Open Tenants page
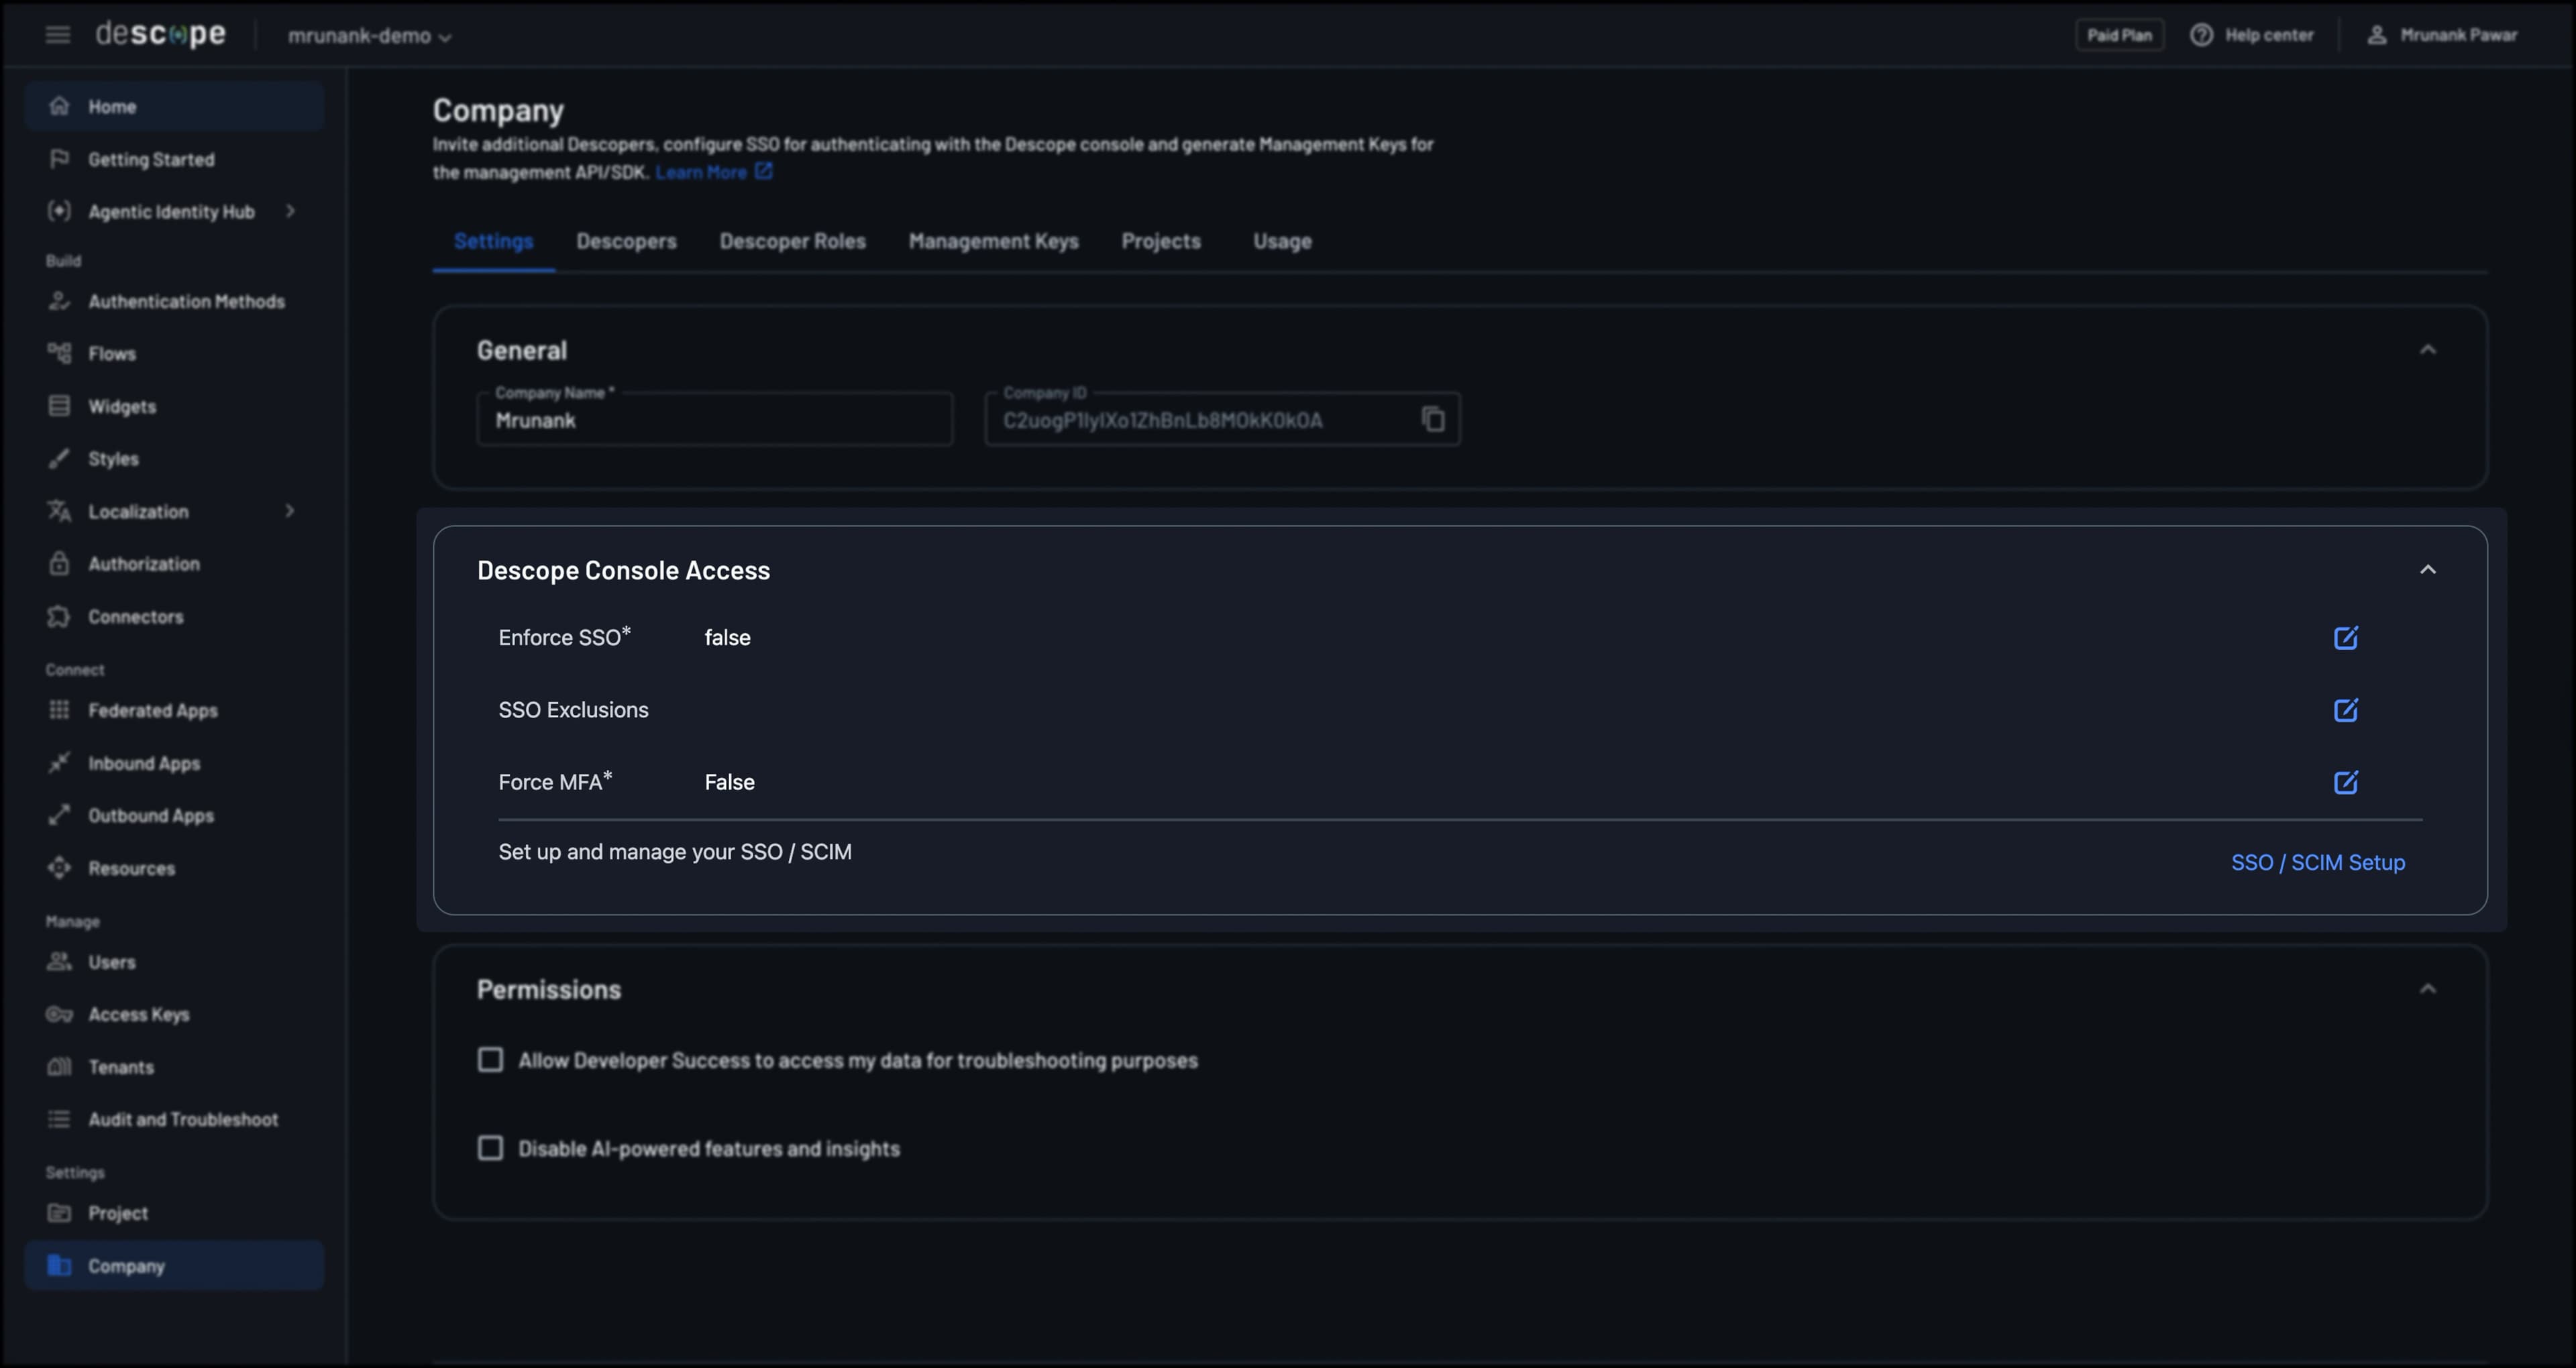2576x1368 pixels. tap(174, 1067)
